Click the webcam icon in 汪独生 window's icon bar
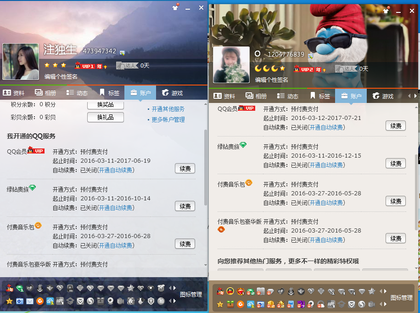 coord(110,301)
